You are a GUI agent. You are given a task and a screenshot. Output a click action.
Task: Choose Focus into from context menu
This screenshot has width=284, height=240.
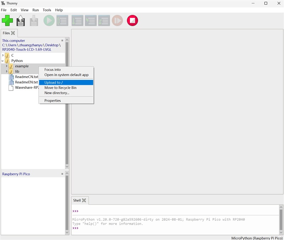click(66, 70)
